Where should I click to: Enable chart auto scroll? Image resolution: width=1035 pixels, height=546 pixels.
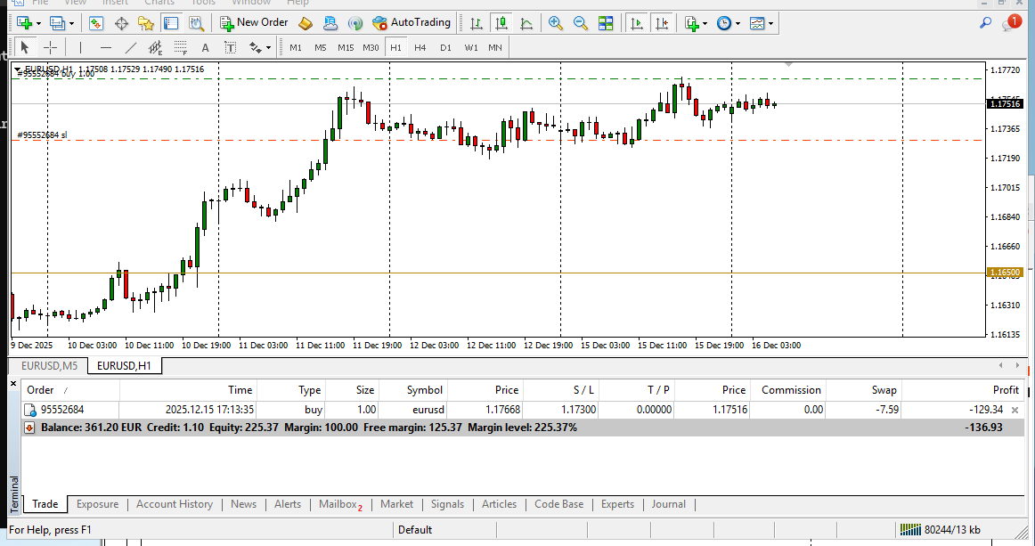pos(636,23)
